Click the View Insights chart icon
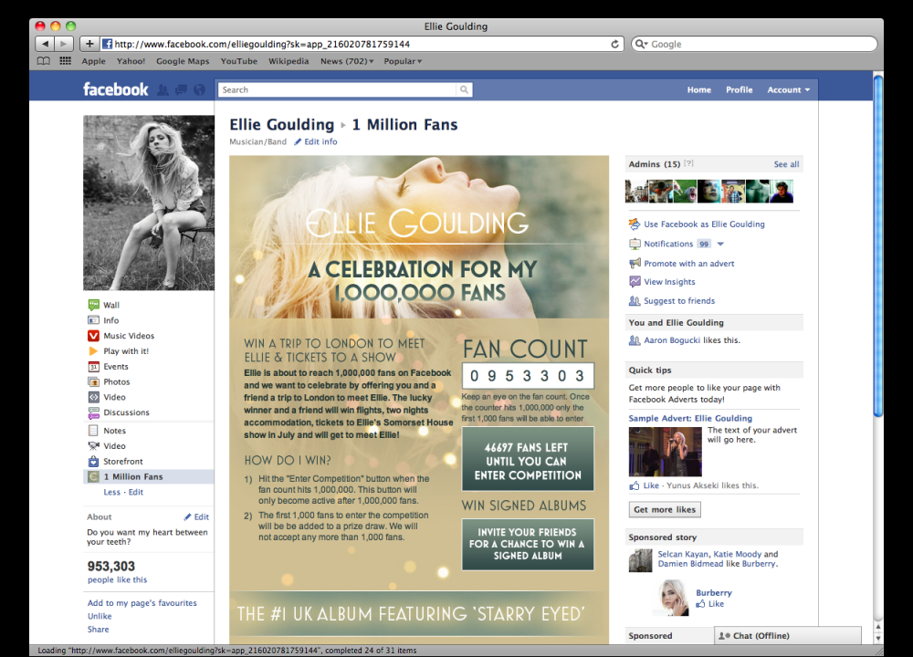This screenshot has height=657, width=913. click(x=635, y=282)
